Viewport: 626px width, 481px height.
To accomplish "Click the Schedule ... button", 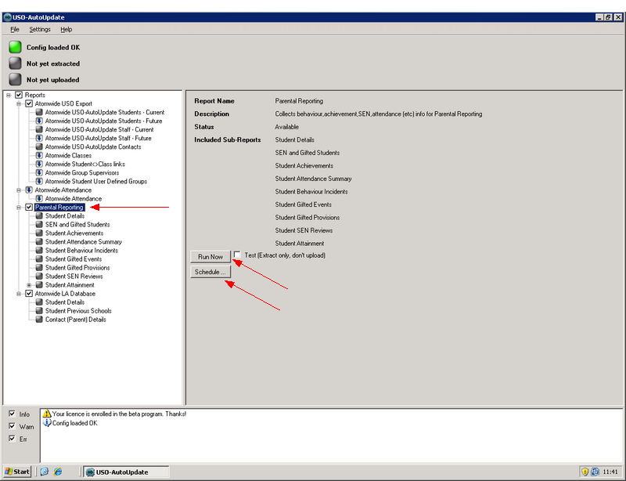I will [210, 272].
